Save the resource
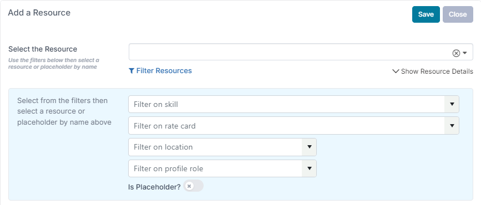 426,14
